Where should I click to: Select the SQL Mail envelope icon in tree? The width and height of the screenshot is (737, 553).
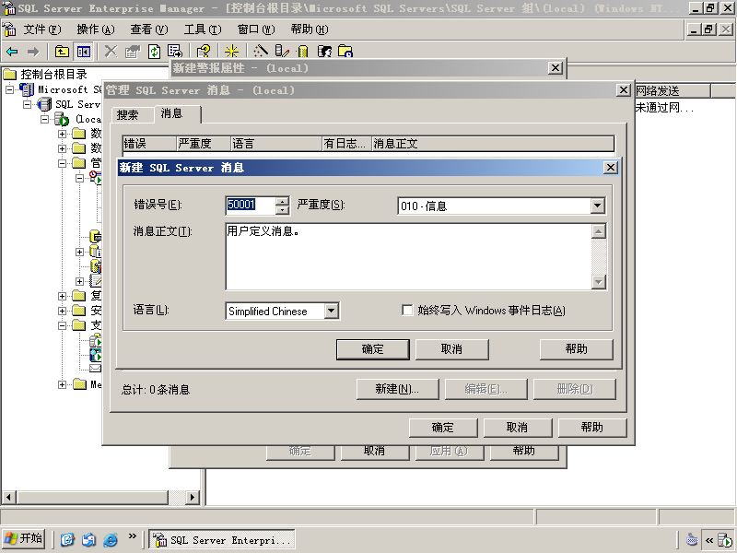pyautogui.click(x=96, y=368)
